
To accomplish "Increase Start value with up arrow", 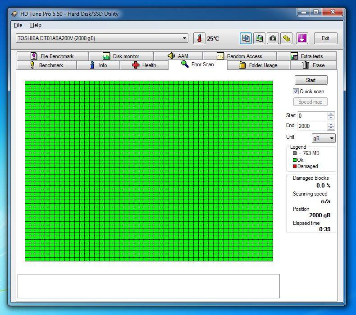I will (x=331, y=114).
